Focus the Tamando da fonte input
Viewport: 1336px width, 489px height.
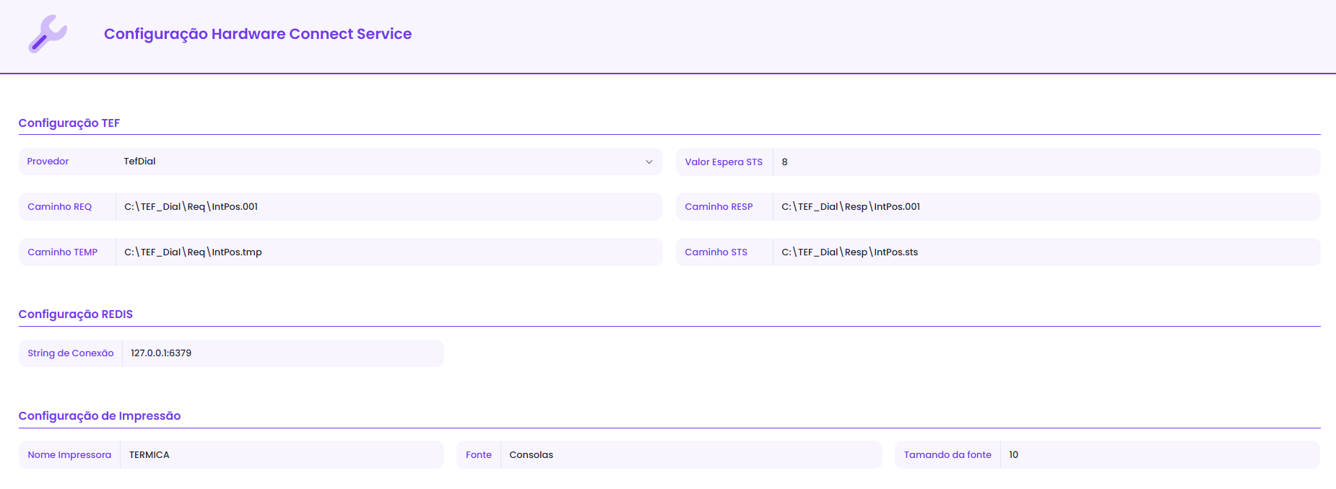[1159, 455]
